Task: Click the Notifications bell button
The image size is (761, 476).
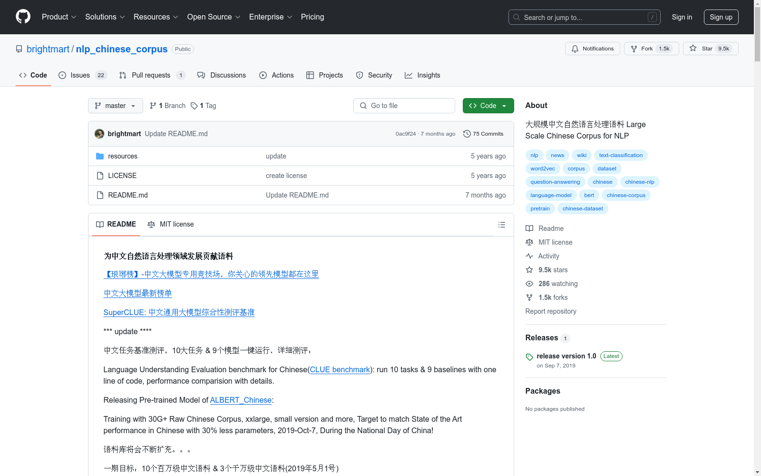Action: click(593, 49)
